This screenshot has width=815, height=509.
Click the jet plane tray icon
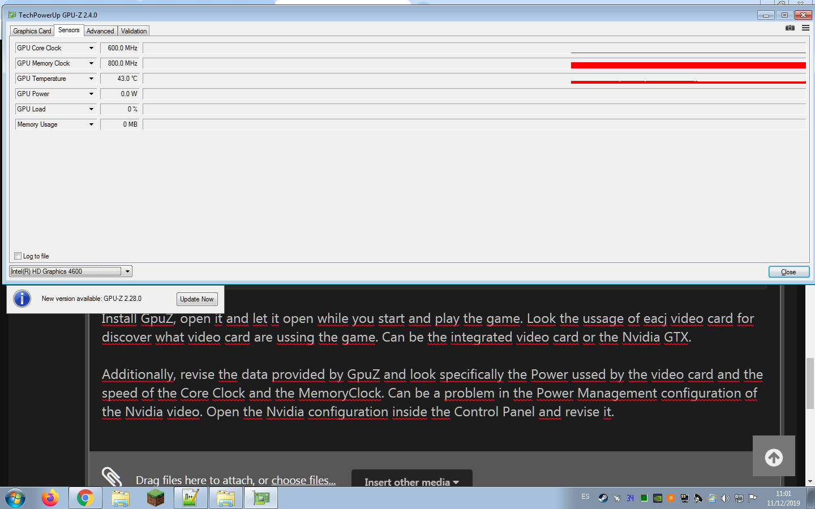(616, 498)
